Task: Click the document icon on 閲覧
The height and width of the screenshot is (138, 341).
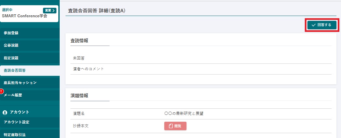Action: [170, 126]
